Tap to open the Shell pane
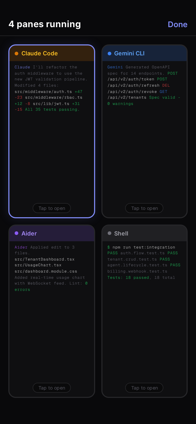Screen dimensions: 196x424 point(144,388)
